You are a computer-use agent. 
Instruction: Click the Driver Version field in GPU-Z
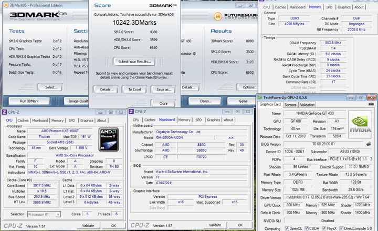pos(328,197)
